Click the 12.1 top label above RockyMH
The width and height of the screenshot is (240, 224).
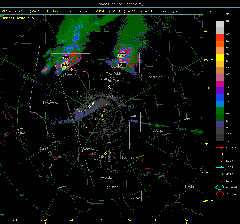click(65, 66)
